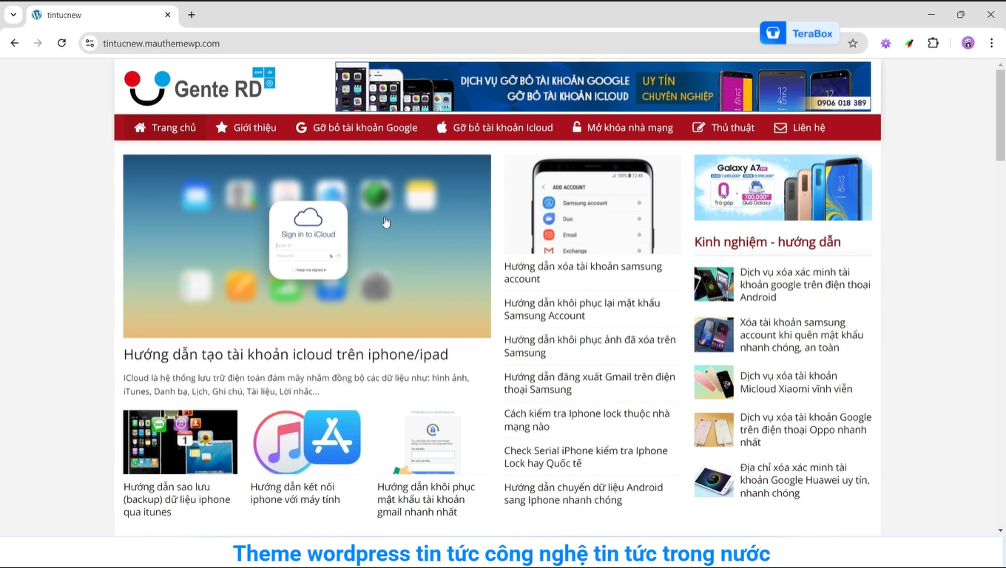Open the Chrome three-dot menu
Screen dimensions: 1006x568
[991, 43]
